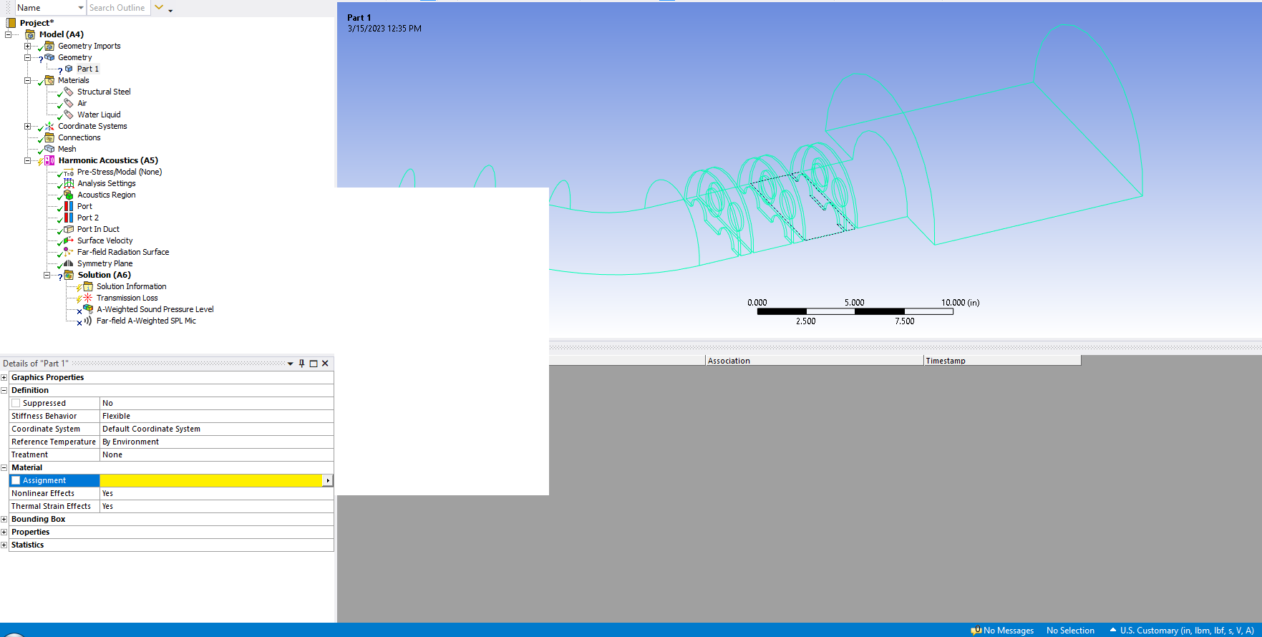
Task: Click the Surface Velocity icon
Action: click(x=69, y=240)
